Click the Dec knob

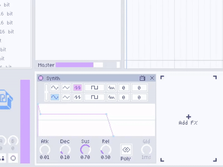(x=65, y=149)
